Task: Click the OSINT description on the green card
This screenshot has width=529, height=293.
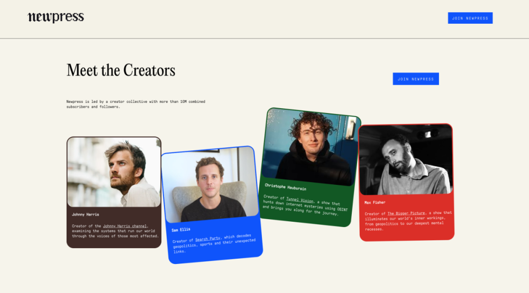Action: coord(305,207)
